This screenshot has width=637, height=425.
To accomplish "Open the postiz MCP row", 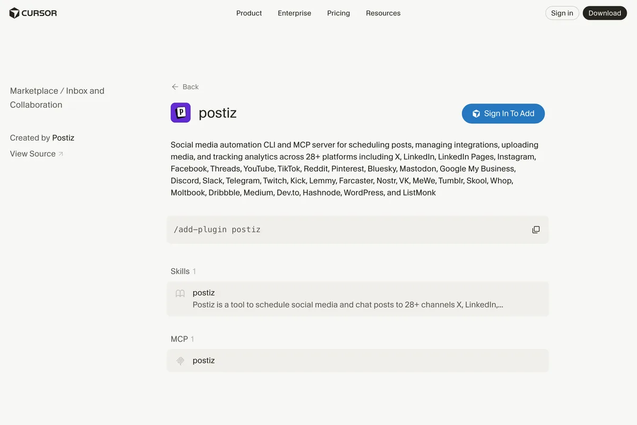I will (x=357, y=361).
